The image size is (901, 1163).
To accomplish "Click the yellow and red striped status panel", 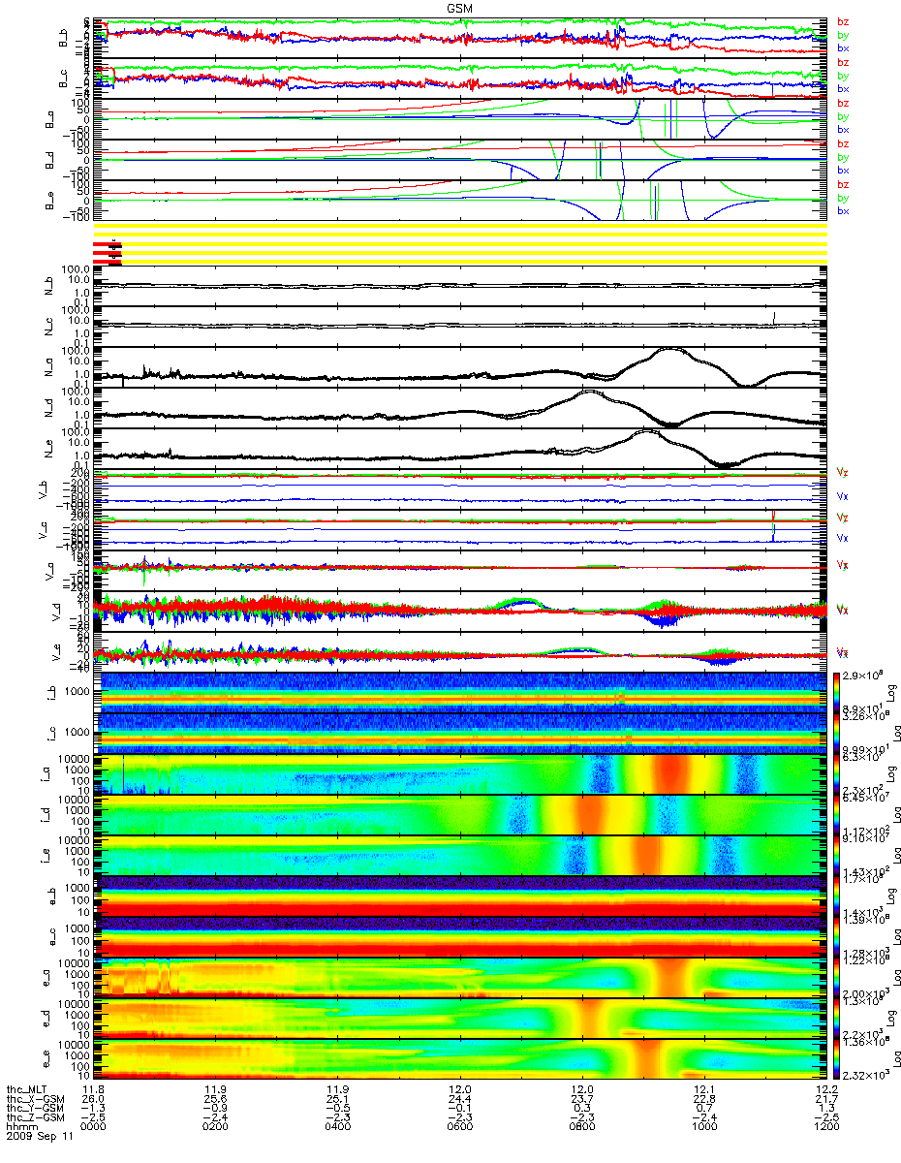I will pos(460,243).
